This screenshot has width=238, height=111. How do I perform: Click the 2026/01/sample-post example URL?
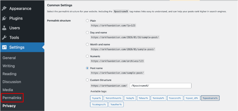(123, 49)
